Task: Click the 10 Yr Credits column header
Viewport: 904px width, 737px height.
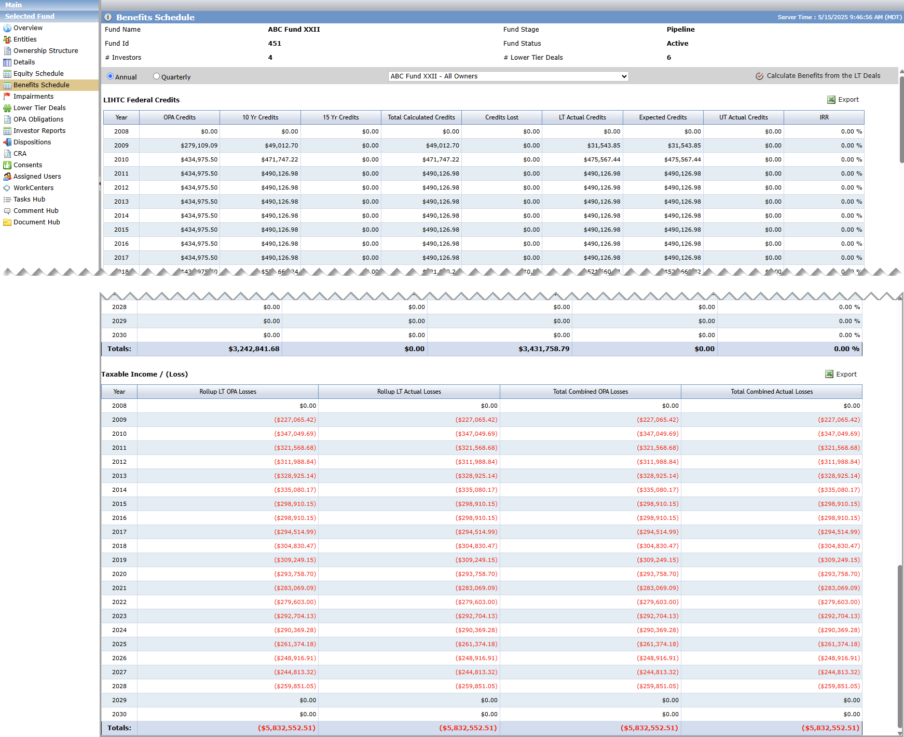Action: tap(260, 117)
